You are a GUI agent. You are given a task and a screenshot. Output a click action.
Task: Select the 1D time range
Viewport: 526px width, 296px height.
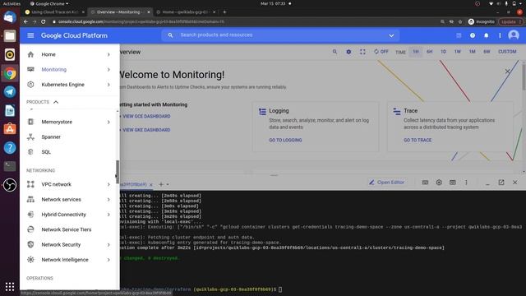point(444,52)
